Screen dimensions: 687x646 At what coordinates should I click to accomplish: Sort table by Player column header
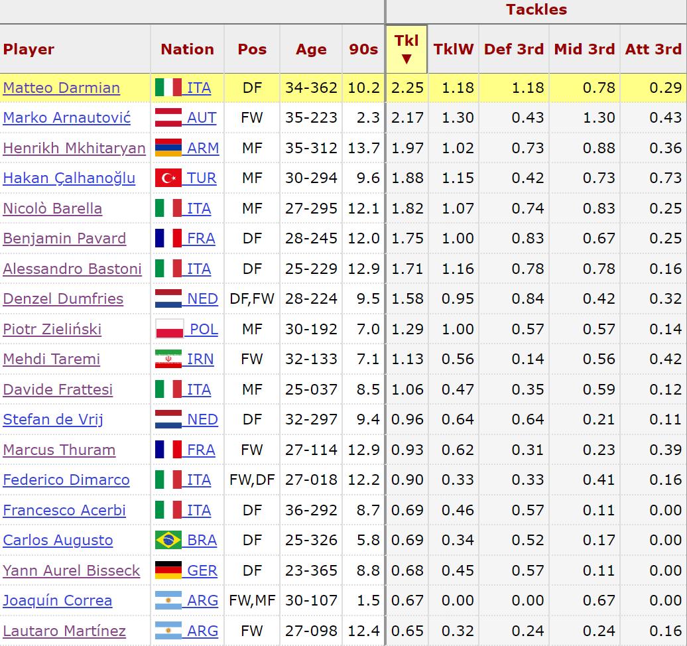point(29,49)
